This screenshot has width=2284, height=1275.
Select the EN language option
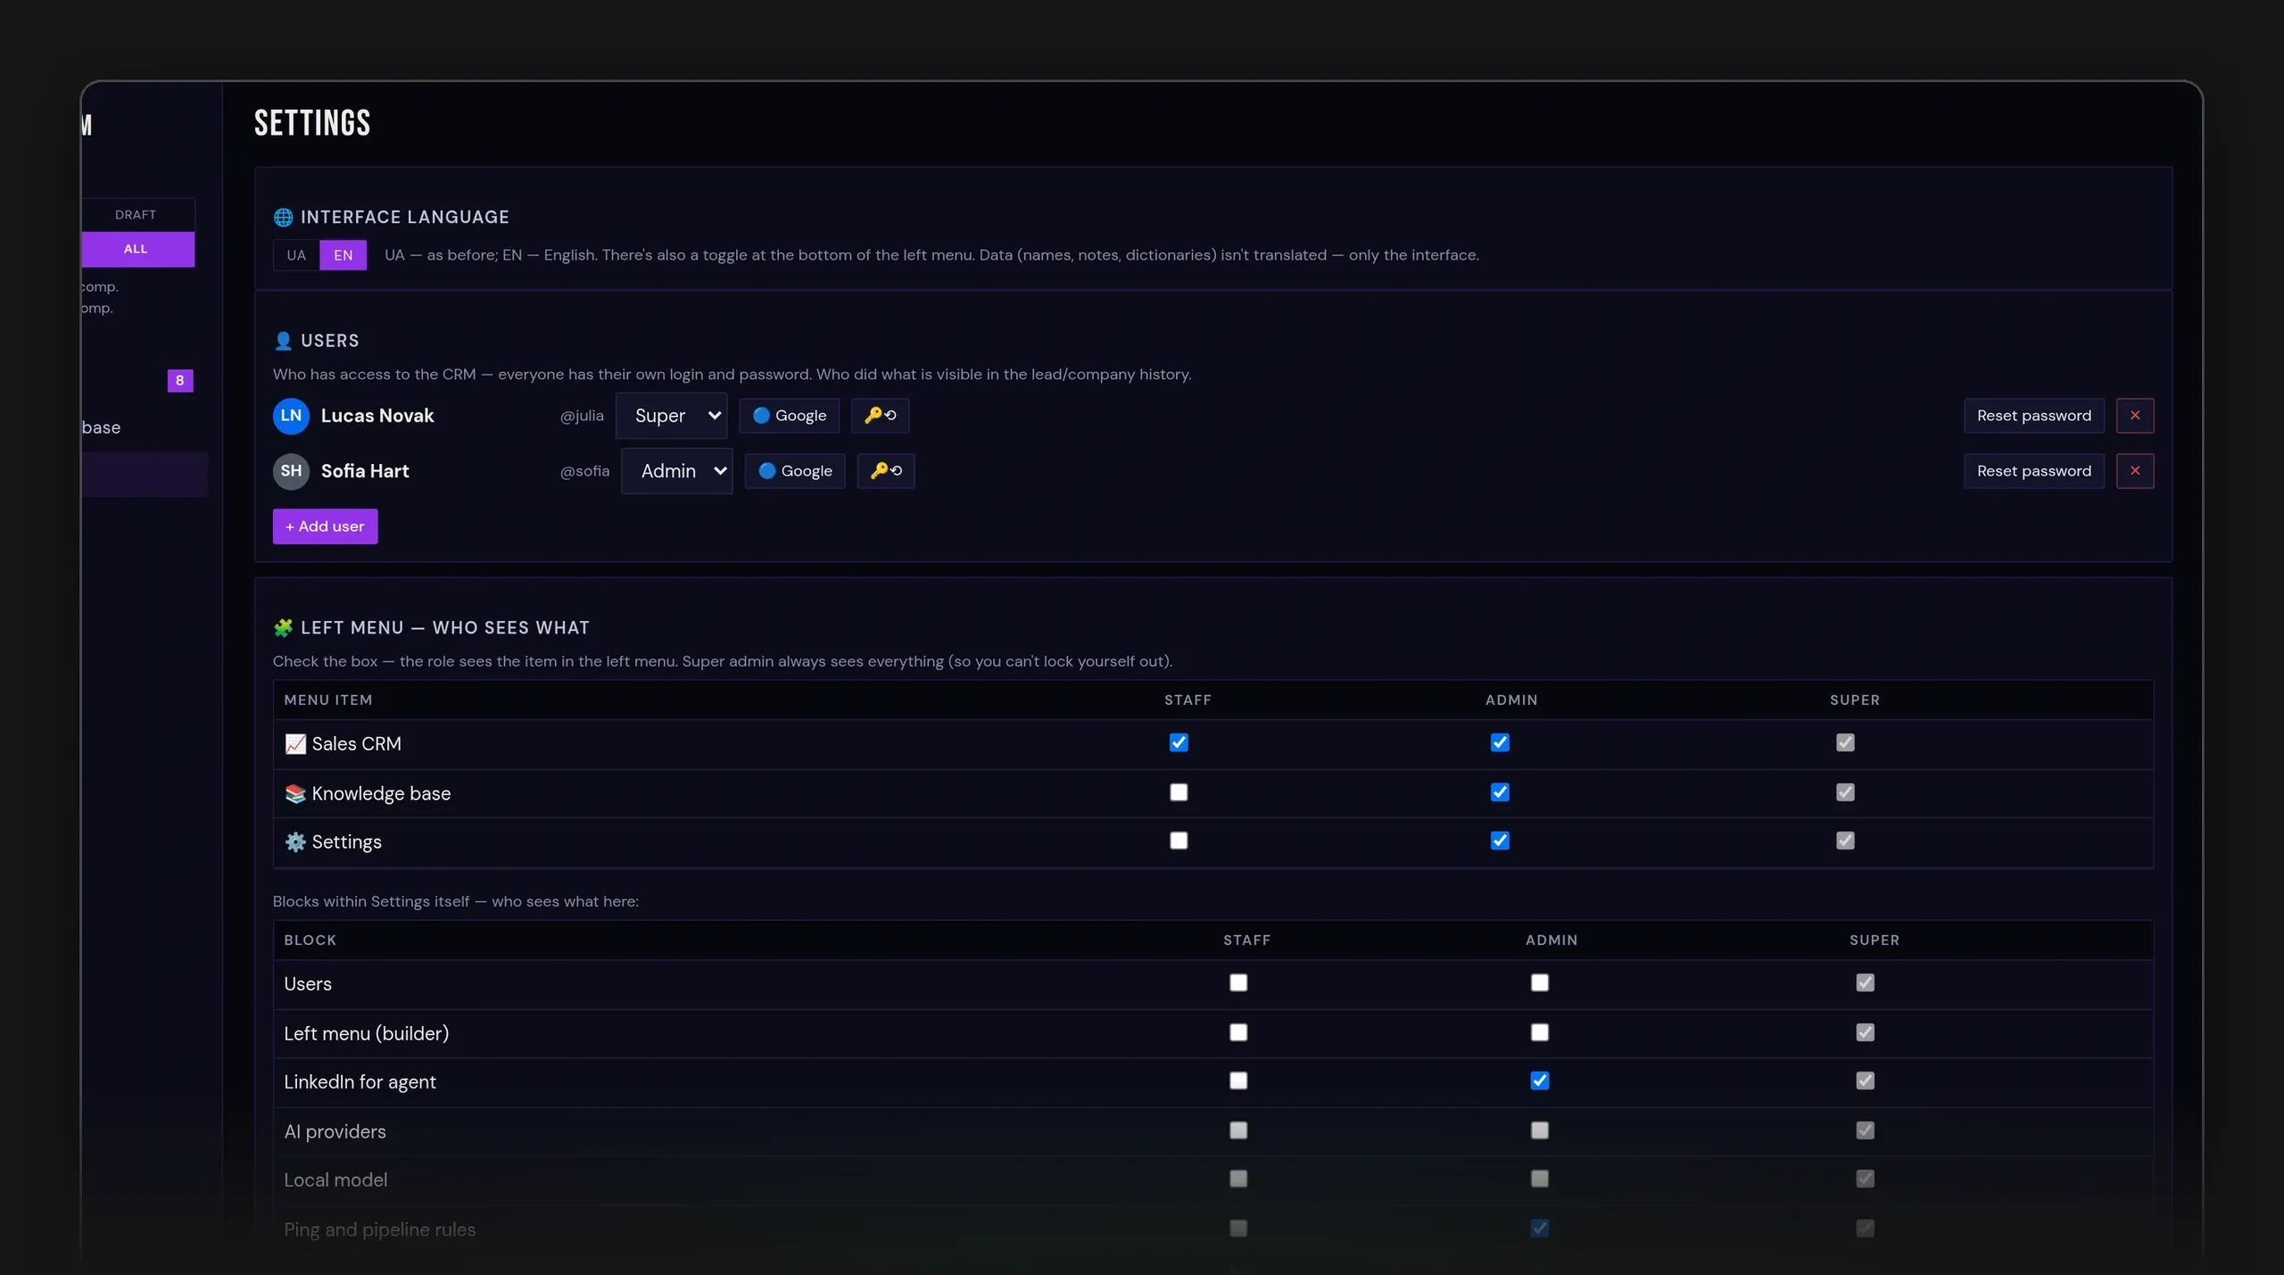click(343, 255)
